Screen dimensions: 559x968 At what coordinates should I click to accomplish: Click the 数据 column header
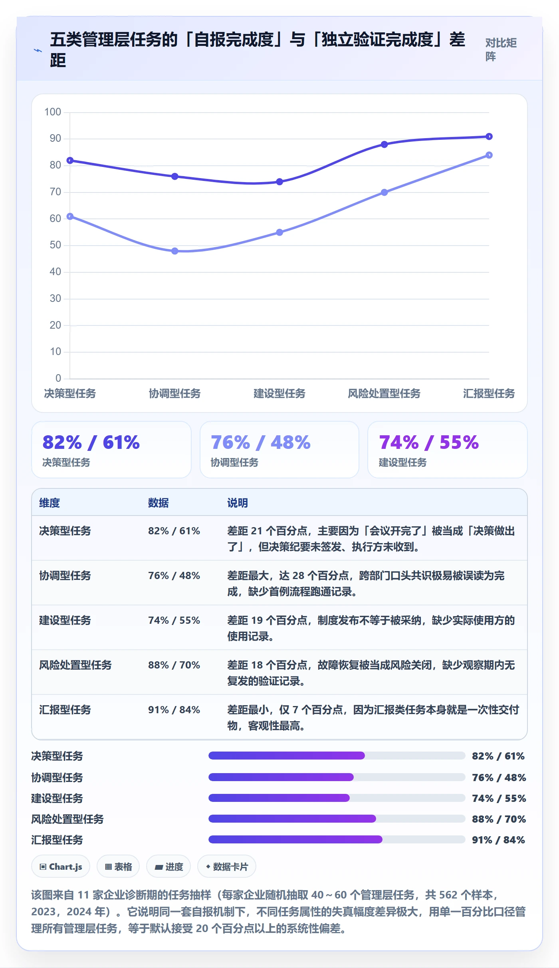(x=159, y=503)
